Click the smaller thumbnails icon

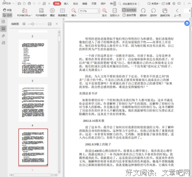coord(24,24)
